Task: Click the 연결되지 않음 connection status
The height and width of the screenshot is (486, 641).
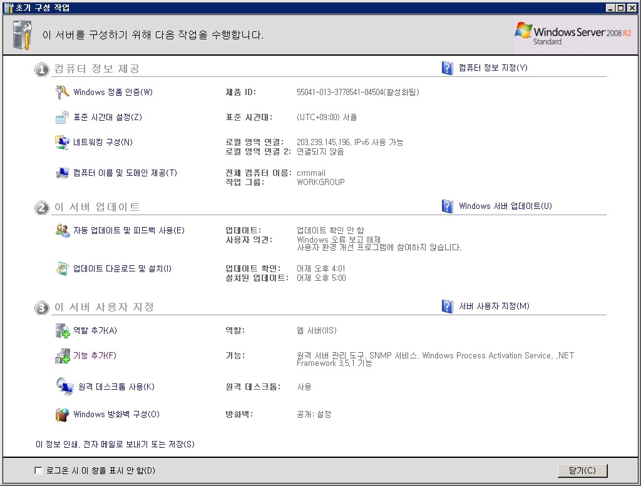Action: pyautogui.click(x=320, y=151)
